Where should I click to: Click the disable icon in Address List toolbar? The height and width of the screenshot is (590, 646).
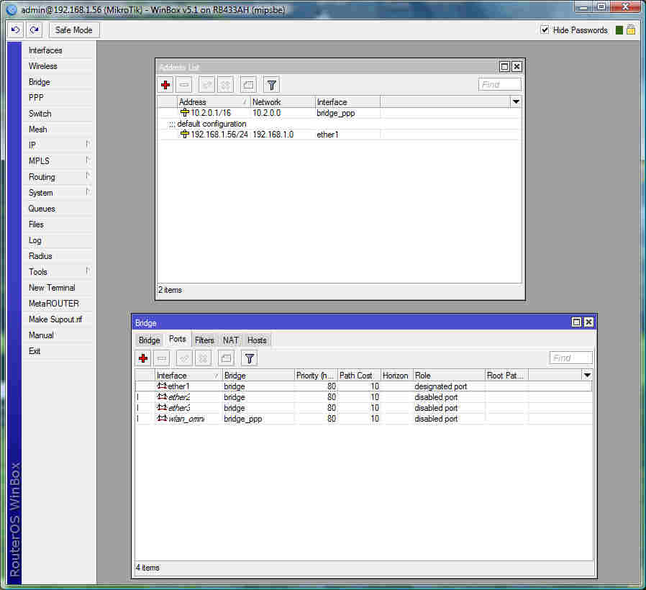pos(225,85)
